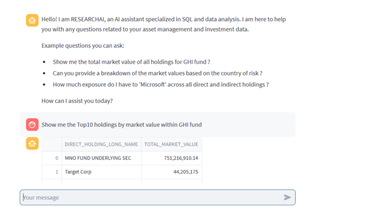Click the Top10 holdings user message
The height and width of the screenshot is (217, 374).
(122, 125)
